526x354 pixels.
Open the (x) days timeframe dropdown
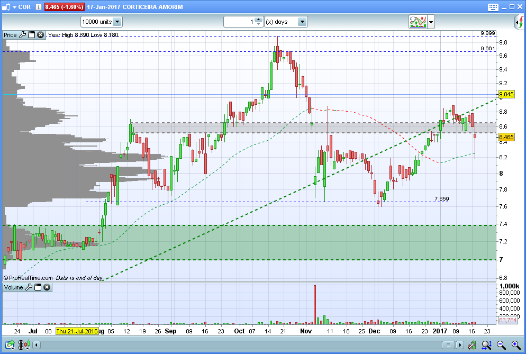(302, 22)
